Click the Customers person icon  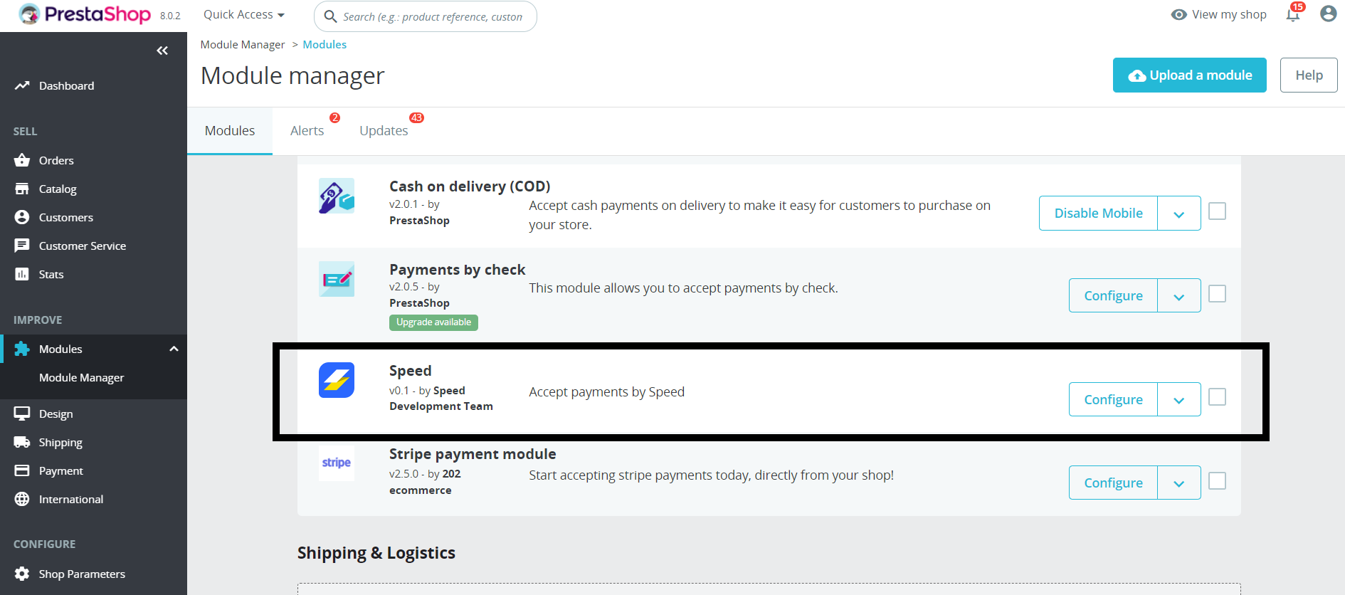[22, 217]
